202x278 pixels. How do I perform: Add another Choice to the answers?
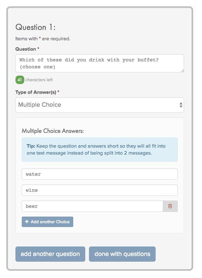tap(47, 222)
